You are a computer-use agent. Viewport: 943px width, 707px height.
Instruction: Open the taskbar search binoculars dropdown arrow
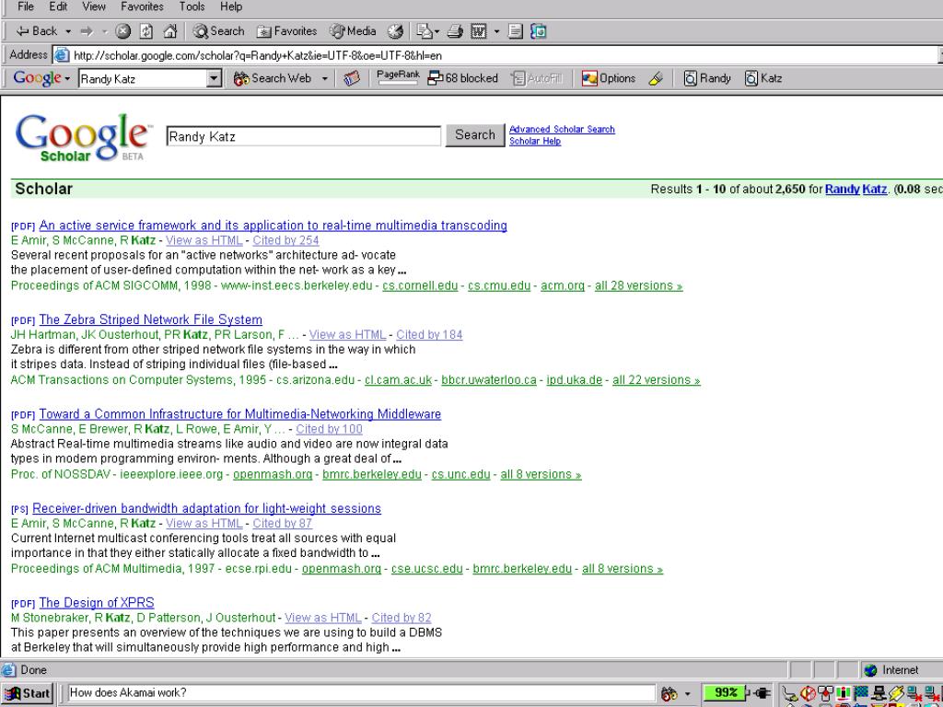click(687, 693)
